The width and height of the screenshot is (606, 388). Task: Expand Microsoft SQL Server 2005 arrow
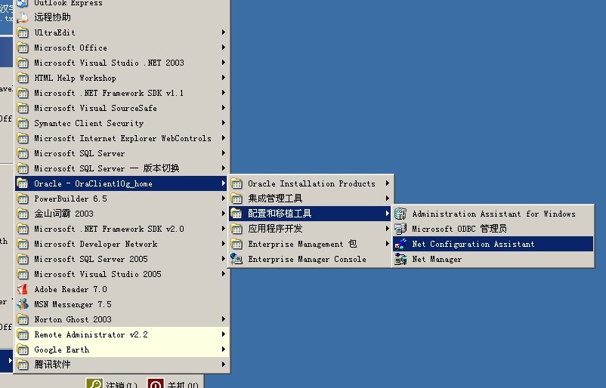[x=224, y=259]
